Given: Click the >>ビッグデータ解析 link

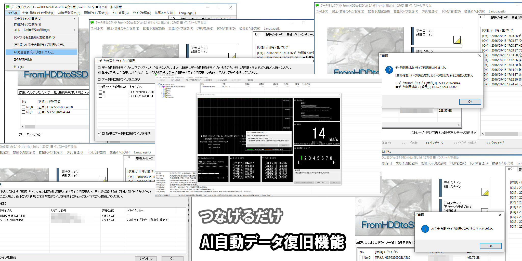Looking at the screenshot, I should pos(465,143).
